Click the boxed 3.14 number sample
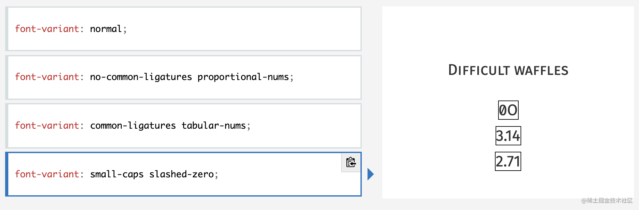Viewport: 639px width, 210px height. (x=508, y=136)
